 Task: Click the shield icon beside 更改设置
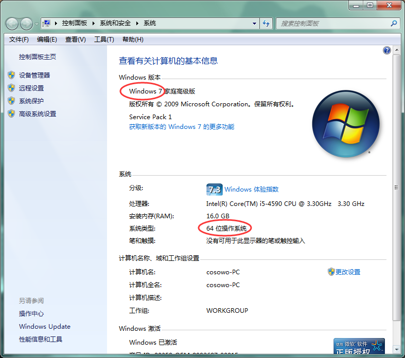click(331, 272)
